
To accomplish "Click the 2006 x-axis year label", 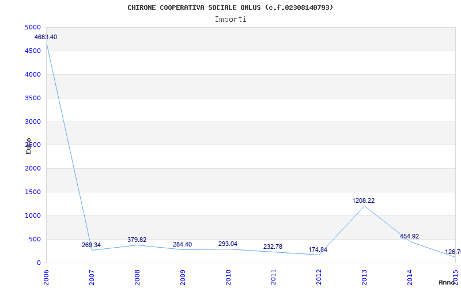I will 46,277.
